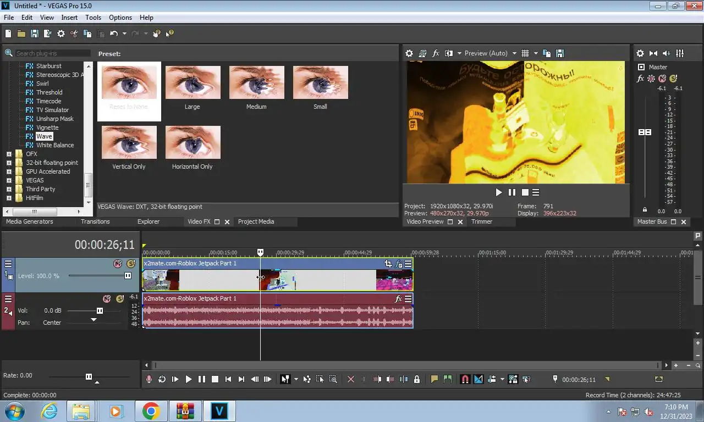Screen dimensions: 704x422
Task: Expand the GPU Accelerated folder
Action: (x=9, y=171)
